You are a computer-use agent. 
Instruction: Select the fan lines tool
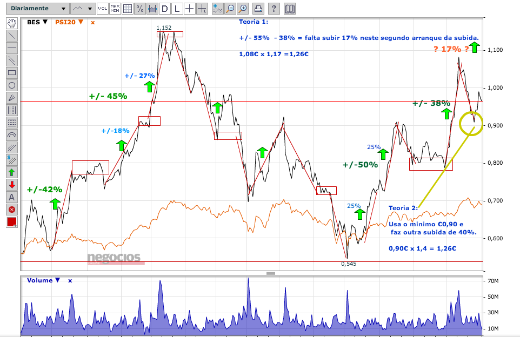12,98
